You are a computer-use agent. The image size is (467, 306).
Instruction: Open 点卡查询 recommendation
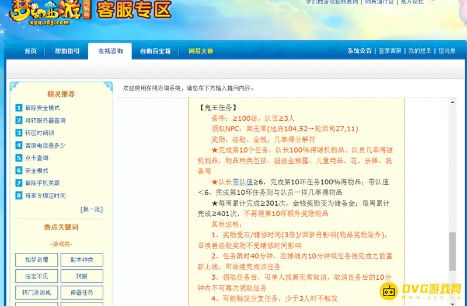(37, 158)
